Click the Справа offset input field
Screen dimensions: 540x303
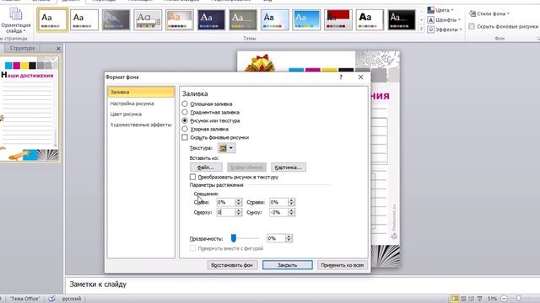click(278, 202)
